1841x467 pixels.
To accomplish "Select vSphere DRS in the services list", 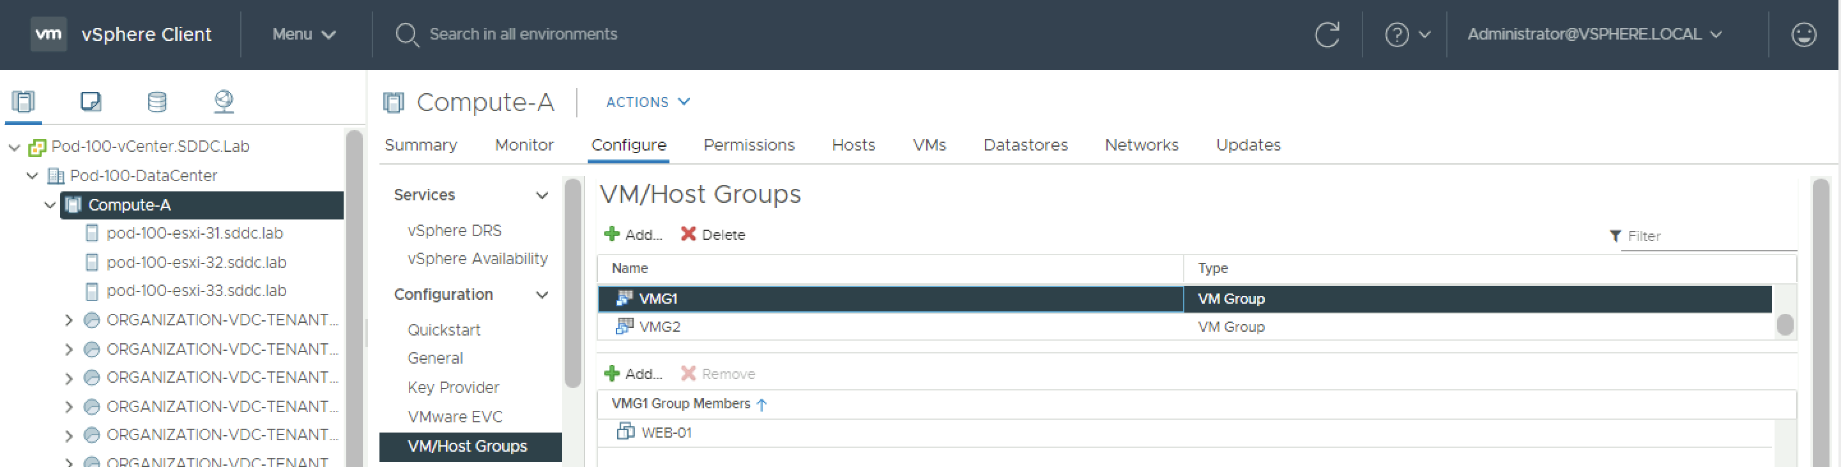I will click(x=454, y=231).
